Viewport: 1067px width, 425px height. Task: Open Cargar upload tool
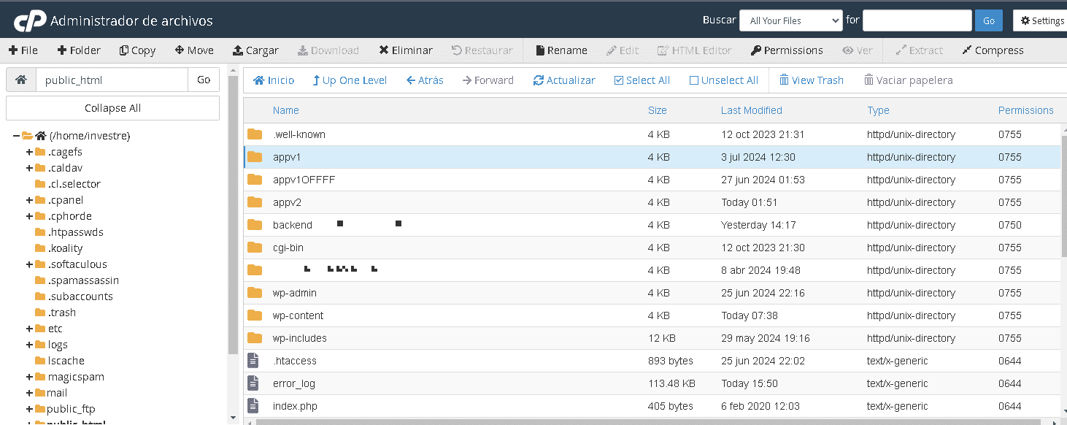(255, 50)
